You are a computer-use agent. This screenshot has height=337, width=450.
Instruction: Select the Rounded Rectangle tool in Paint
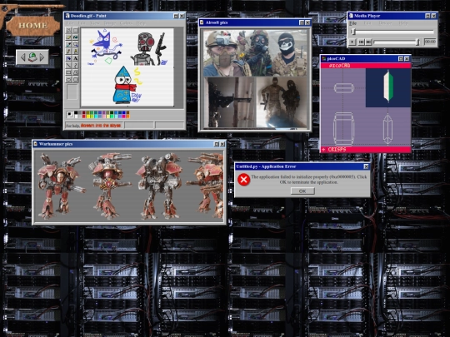click(76, 79)
